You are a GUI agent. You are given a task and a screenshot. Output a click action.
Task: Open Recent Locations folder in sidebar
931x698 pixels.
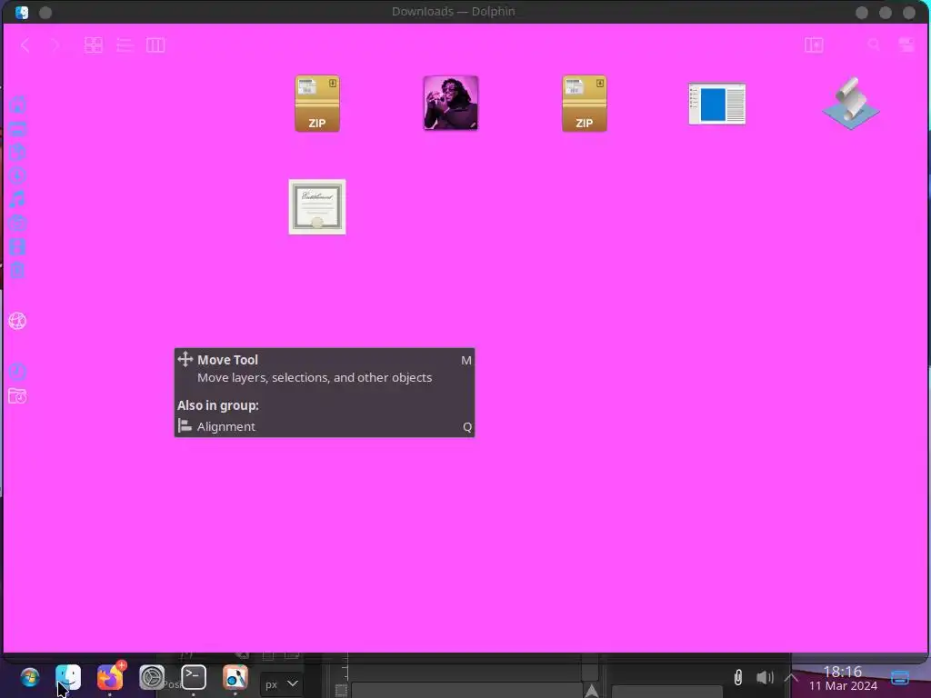(17, 396)
